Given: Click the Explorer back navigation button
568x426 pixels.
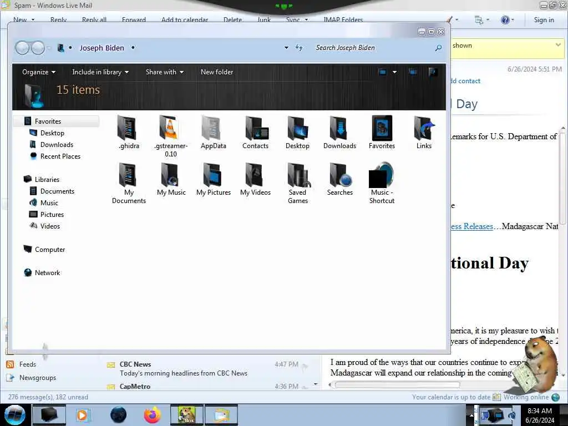Looking at the screenshot, I should tap(22, 48).
